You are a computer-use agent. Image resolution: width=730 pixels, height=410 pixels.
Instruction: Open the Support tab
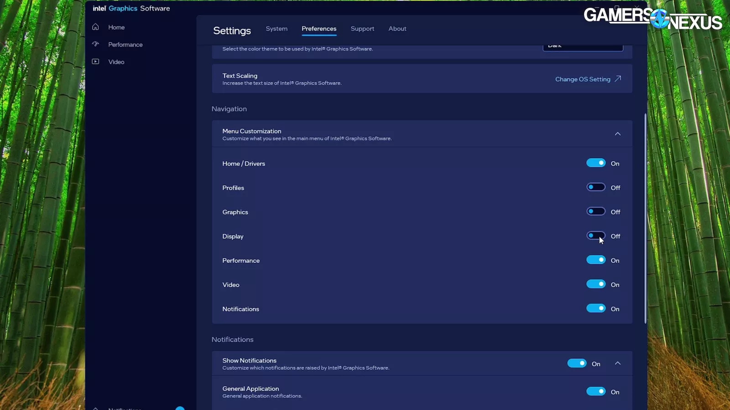click(362, 29)
